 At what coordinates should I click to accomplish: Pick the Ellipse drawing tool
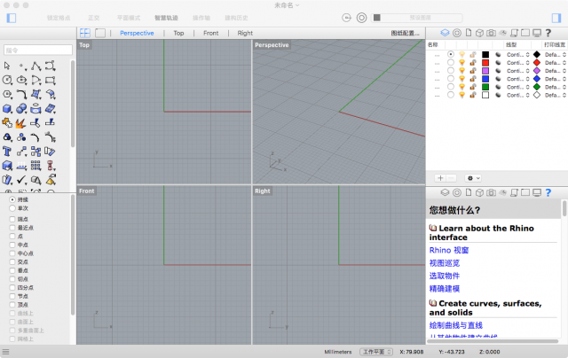coord(21,80)
